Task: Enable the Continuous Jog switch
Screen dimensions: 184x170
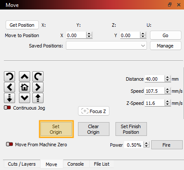Action: pyautogui.click(x=7, y=107)
